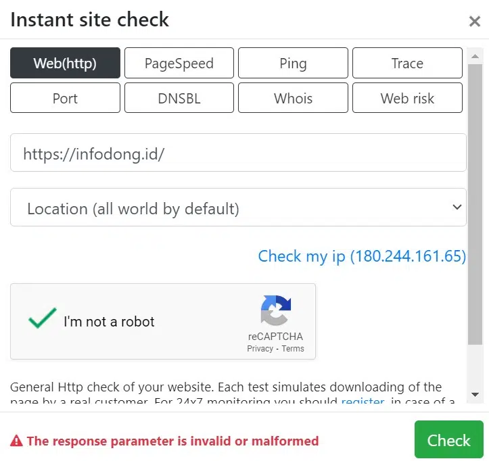
Task: Switch to the DNSBL check
Action: (179, 98)
